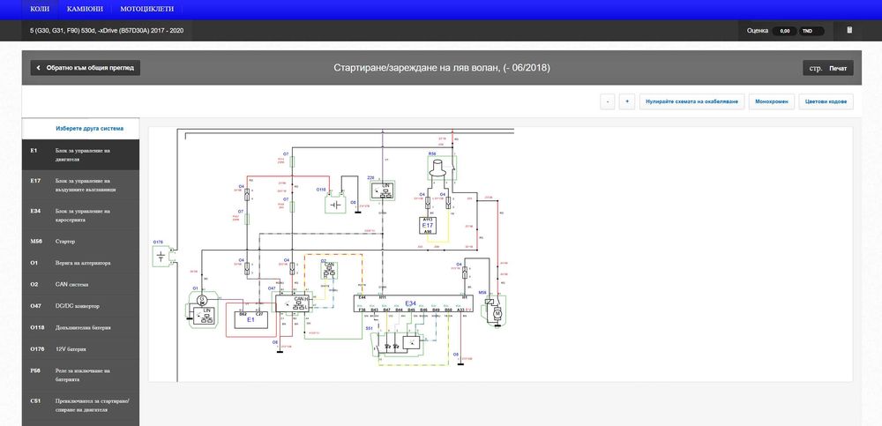Open the КАМИОНИ tab
The height and width of the screenshot is (426, 882).
[x=85, y=9]
